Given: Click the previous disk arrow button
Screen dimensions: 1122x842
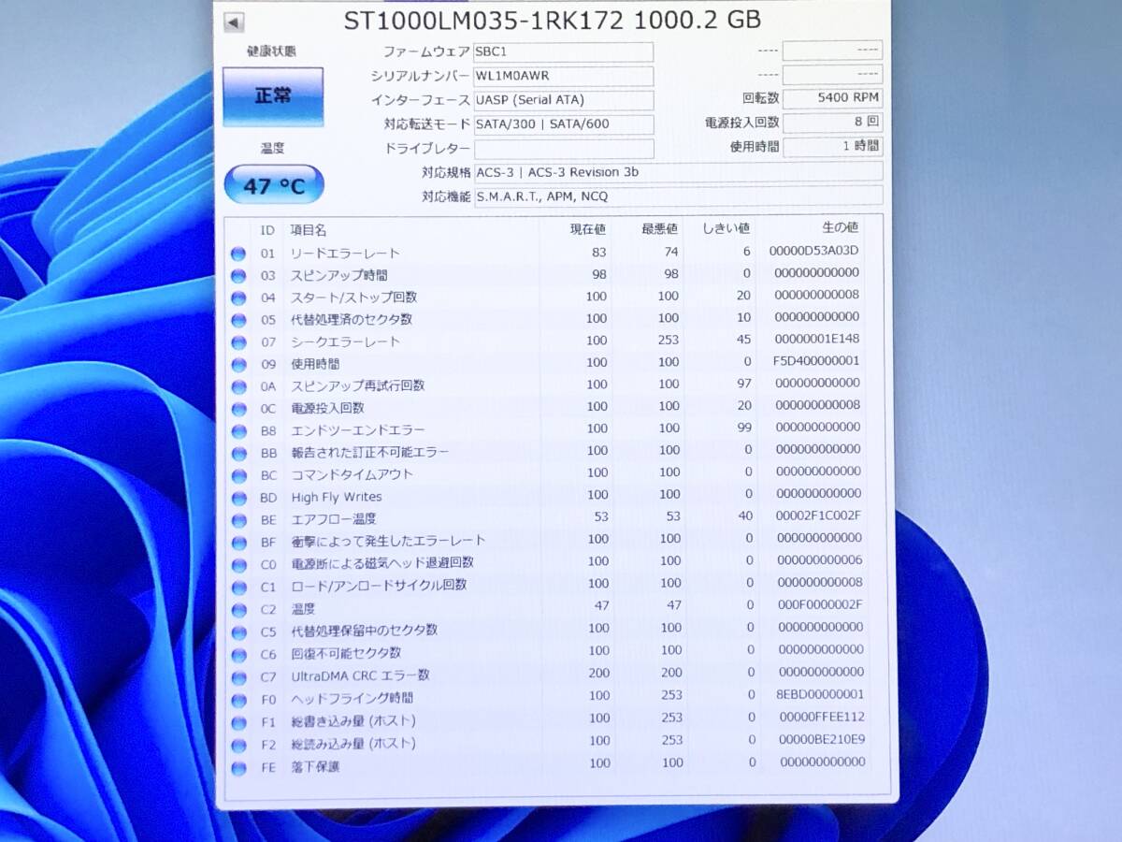Looking at the screenshot, I should click(x=234, y=22).
